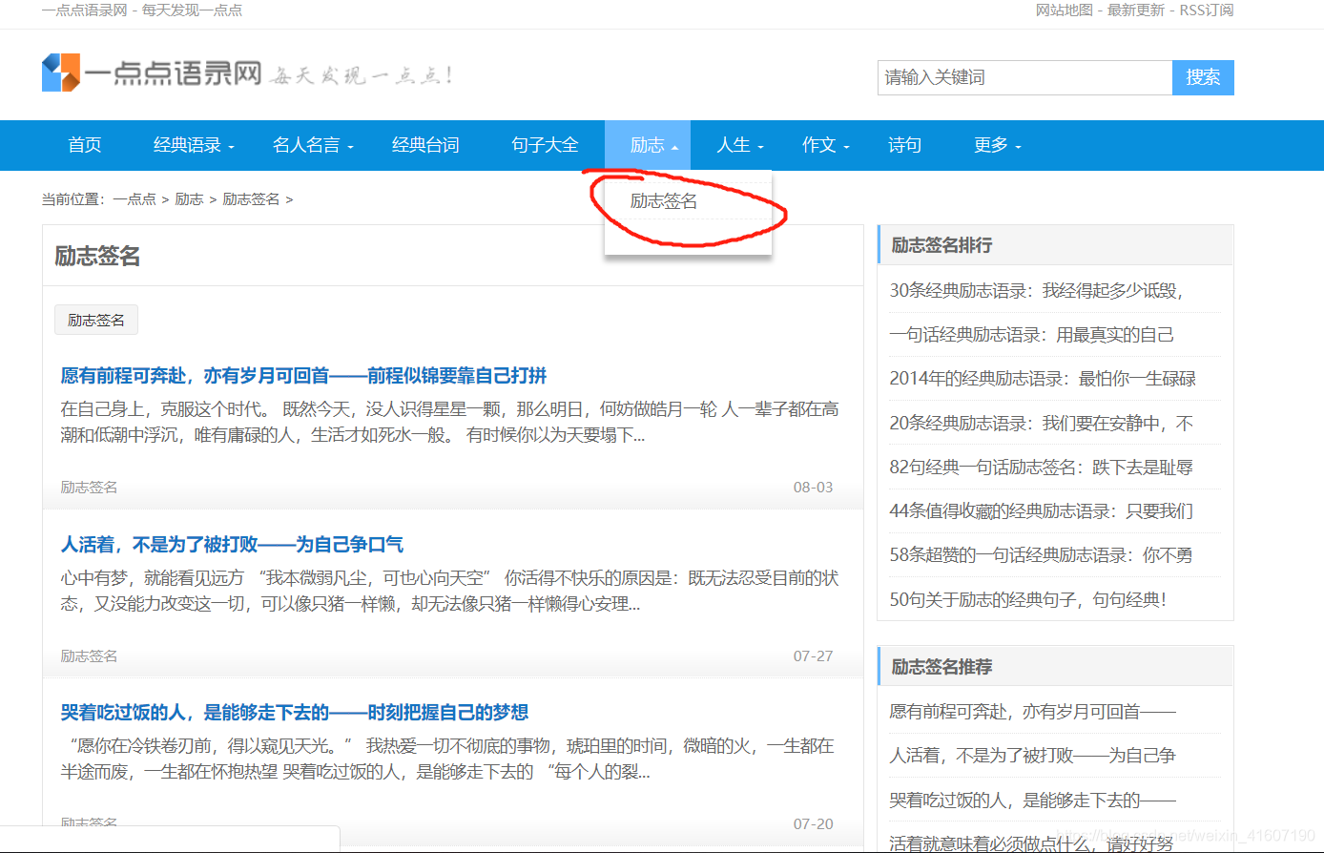
Task: Expand the 作文 dropdown
Action: tap(820, 145)
